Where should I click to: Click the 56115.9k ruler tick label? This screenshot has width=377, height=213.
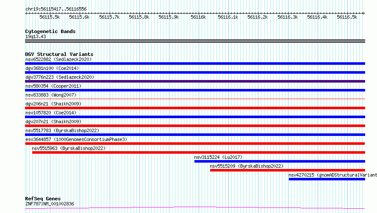[169, 17]
